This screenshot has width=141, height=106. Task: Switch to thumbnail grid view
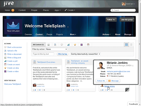point(127,45)
